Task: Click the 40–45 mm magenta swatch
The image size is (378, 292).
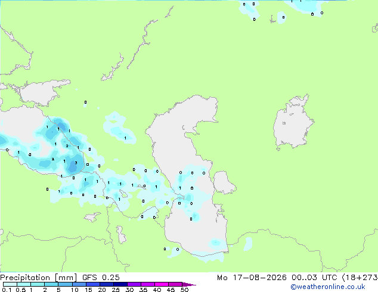Action: pyautogui.click(x=162, y=284)
